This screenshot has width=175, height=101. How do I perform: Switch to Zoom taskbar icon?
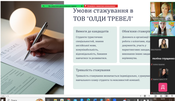114,100
